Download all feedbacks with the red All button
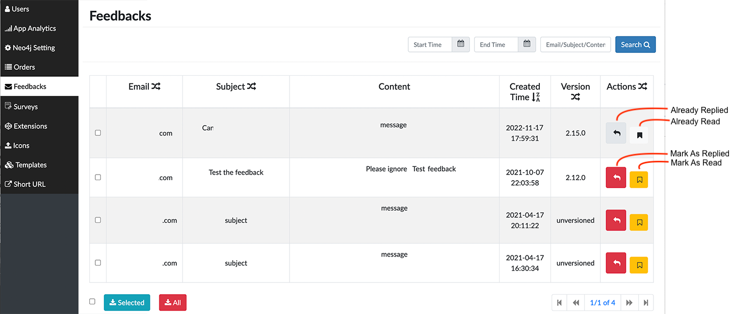 (x=173, y=303)
